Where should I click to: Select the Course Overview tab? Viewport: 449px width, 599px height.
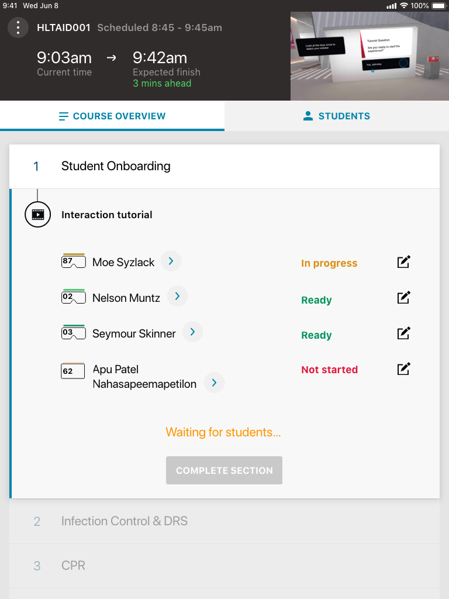tap(112, 116)
